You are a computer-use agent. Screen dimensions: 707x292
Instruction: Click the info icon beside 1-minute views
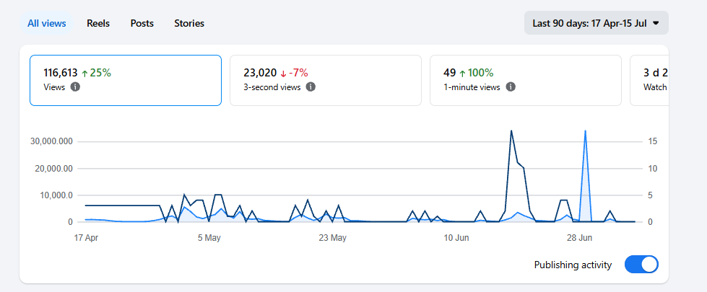click(511, 87)
